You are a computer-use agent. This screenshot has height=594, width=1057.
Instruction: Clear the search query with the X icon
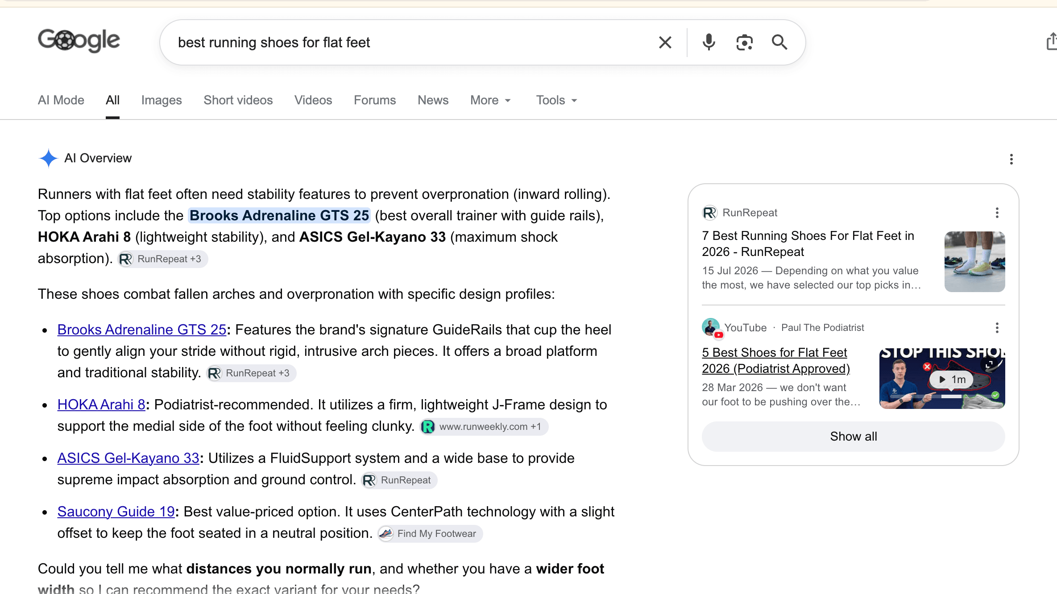(x=665, y=42)
